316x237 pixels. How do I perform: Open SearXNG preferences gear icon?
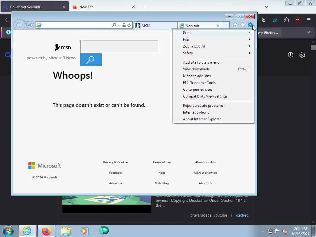coord(302,55)
